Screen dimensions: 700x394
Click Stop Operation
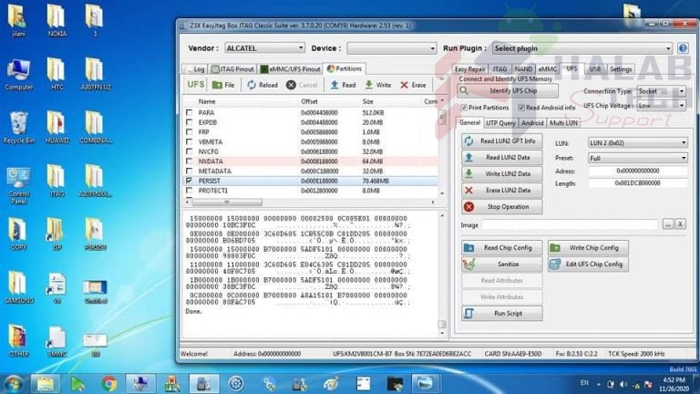pos(502,207)
